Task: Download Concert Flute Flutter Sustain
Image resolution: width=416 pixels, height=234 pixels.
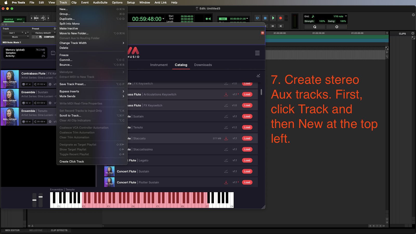Action: click(x=226, y=182)
